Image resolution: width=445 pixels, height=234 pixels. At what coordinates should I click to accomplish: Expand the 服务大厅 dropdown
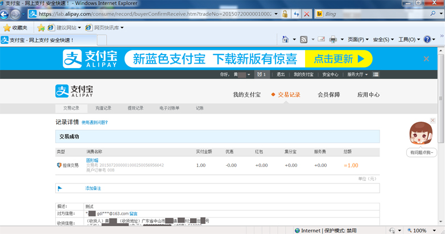pyautogui.click(x=357, y=74)
